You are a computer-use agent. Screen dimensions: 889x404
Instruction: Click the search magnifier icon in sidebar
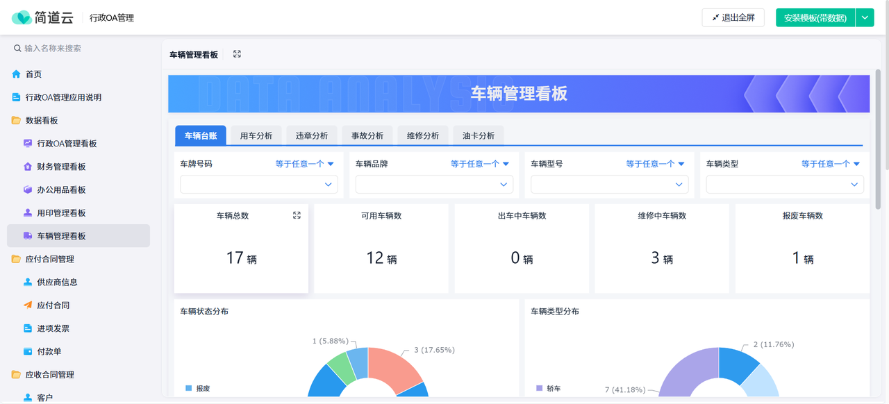(17, 49)
